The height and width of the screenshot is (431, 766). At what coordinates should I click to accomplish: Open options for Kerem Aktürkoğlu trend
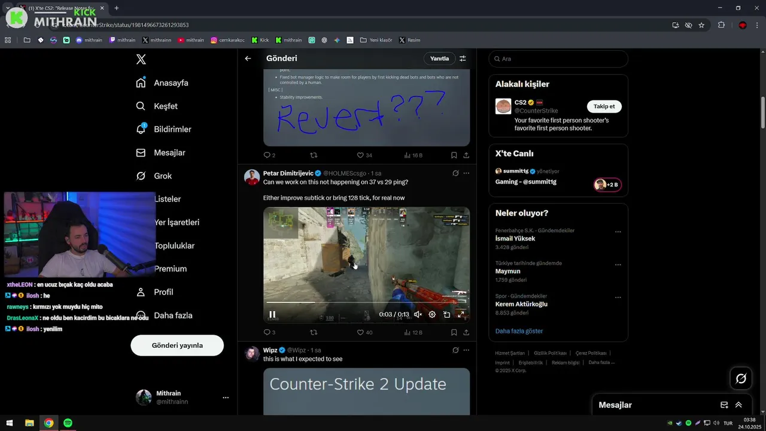(618, 298)
